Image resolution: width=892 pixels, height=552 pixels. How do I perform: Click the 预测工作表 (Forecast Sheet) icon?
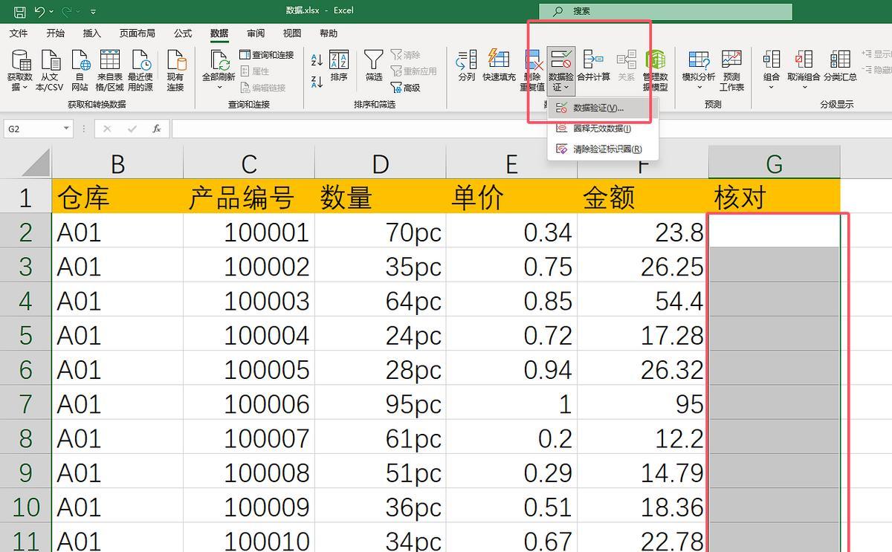tap(731, 71)
